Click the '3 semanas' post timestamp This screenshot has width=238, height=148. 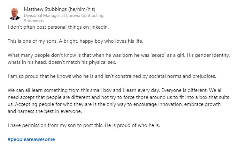(34, 21)
